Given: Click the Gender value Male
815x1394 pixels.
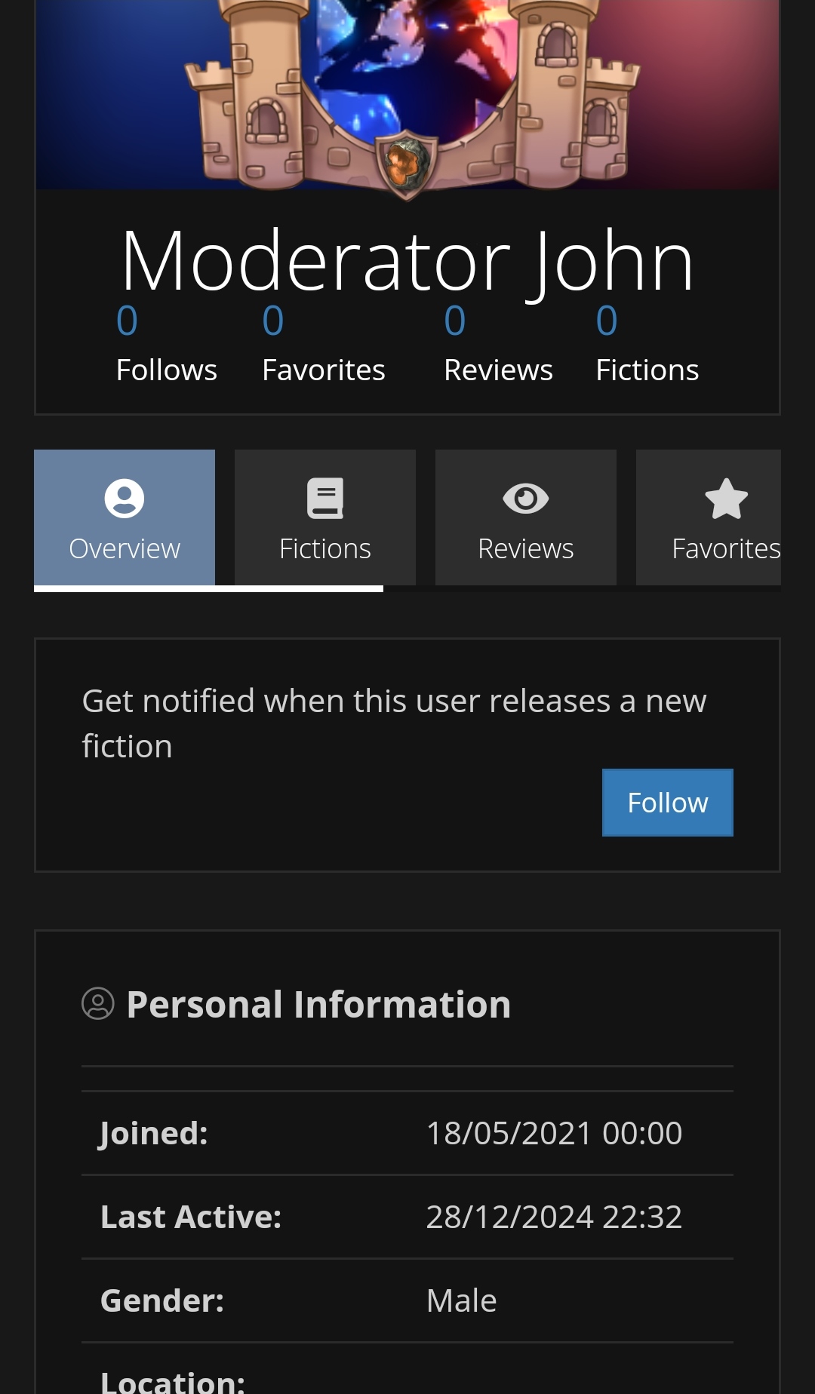Looking at the screenshot, I should tap(461, 1300).
